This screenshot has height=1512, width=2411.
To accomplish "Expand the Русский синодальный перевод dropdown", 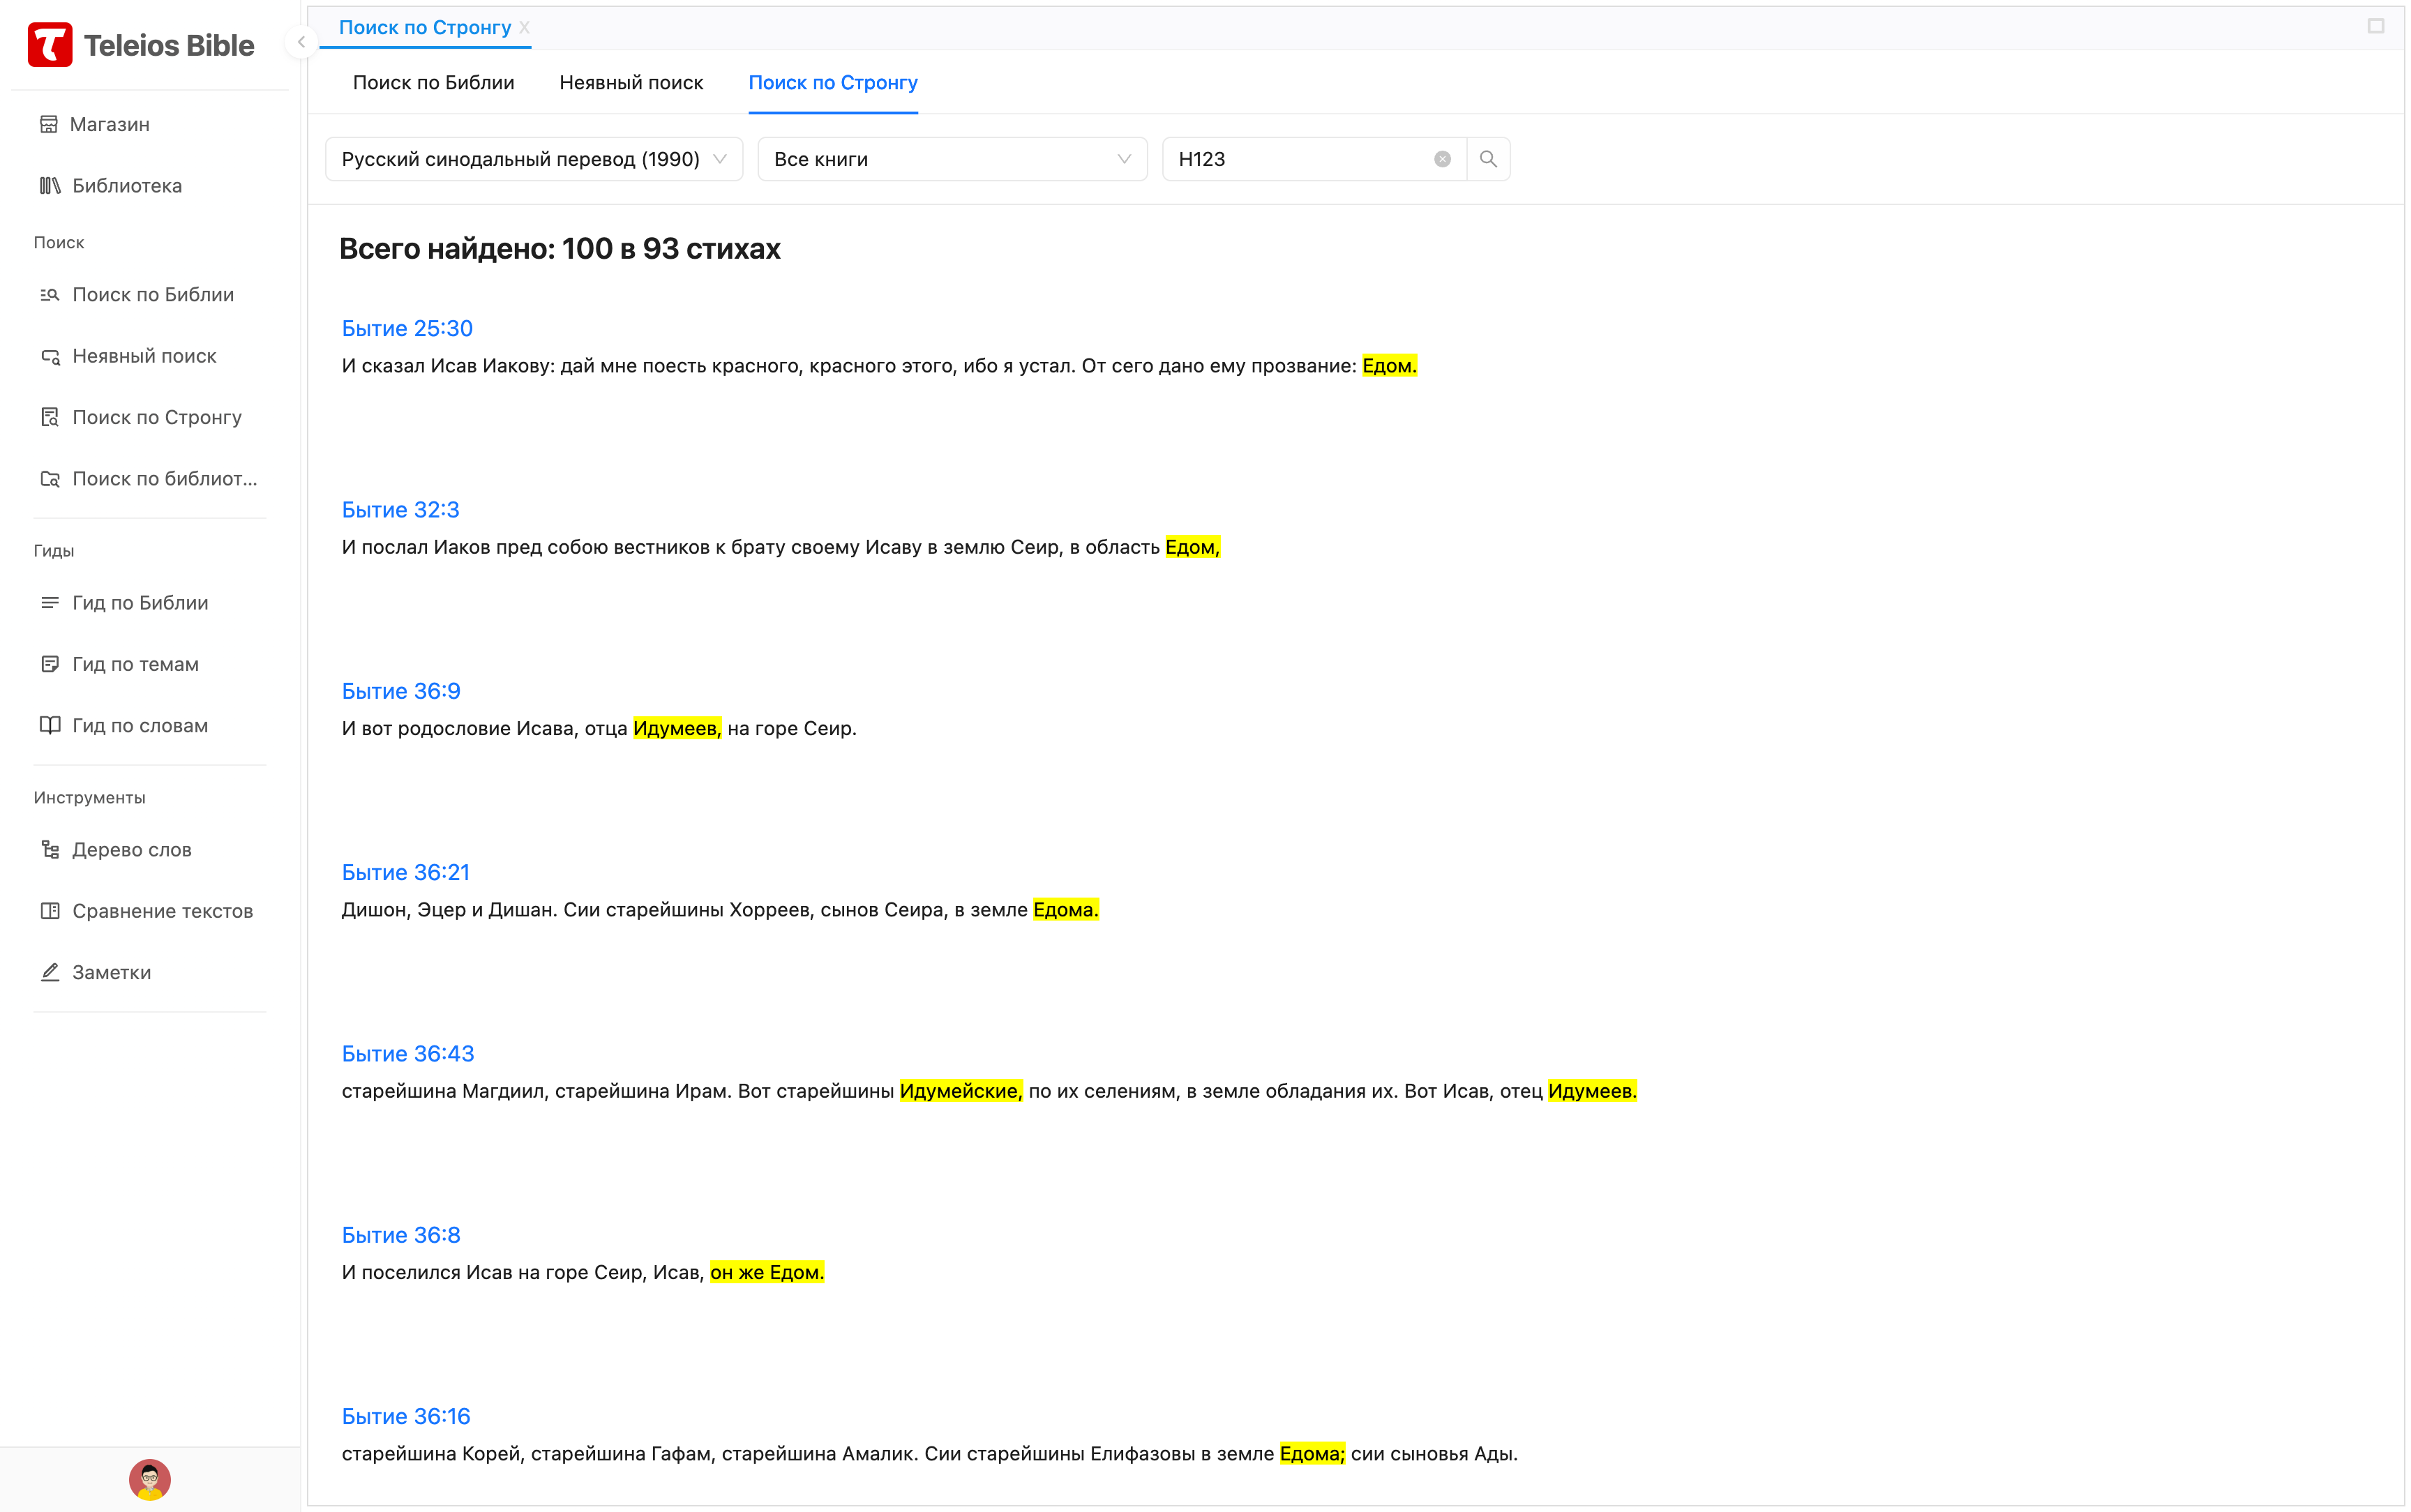I will (x=534, y=159).
